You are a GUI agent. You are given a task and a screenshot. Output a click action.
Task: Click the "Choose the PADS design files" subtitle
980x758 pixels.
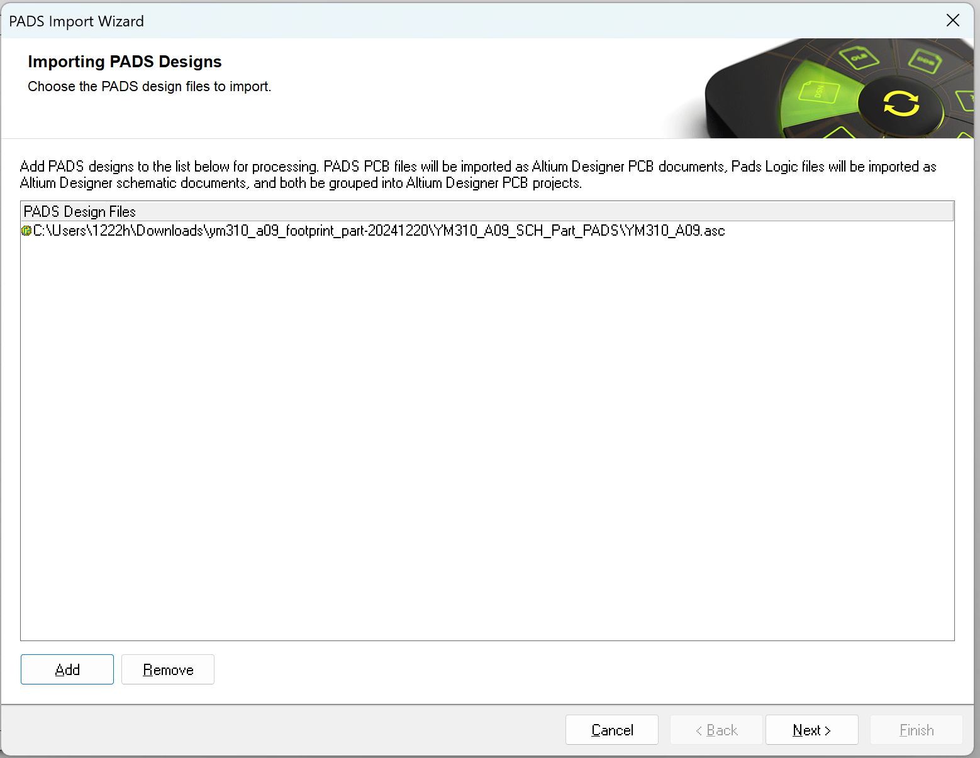tap(149, 87)
